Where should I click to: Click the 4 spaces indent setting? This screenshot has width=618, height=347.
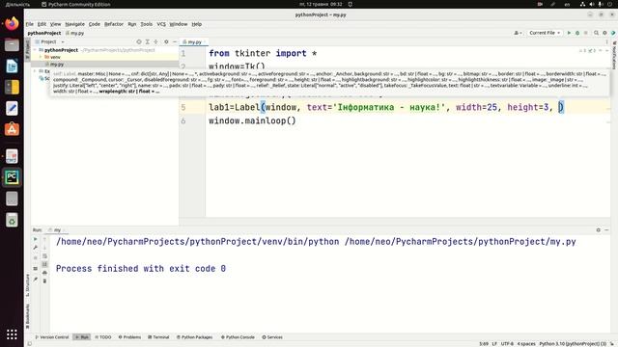[x=526, y=344]
